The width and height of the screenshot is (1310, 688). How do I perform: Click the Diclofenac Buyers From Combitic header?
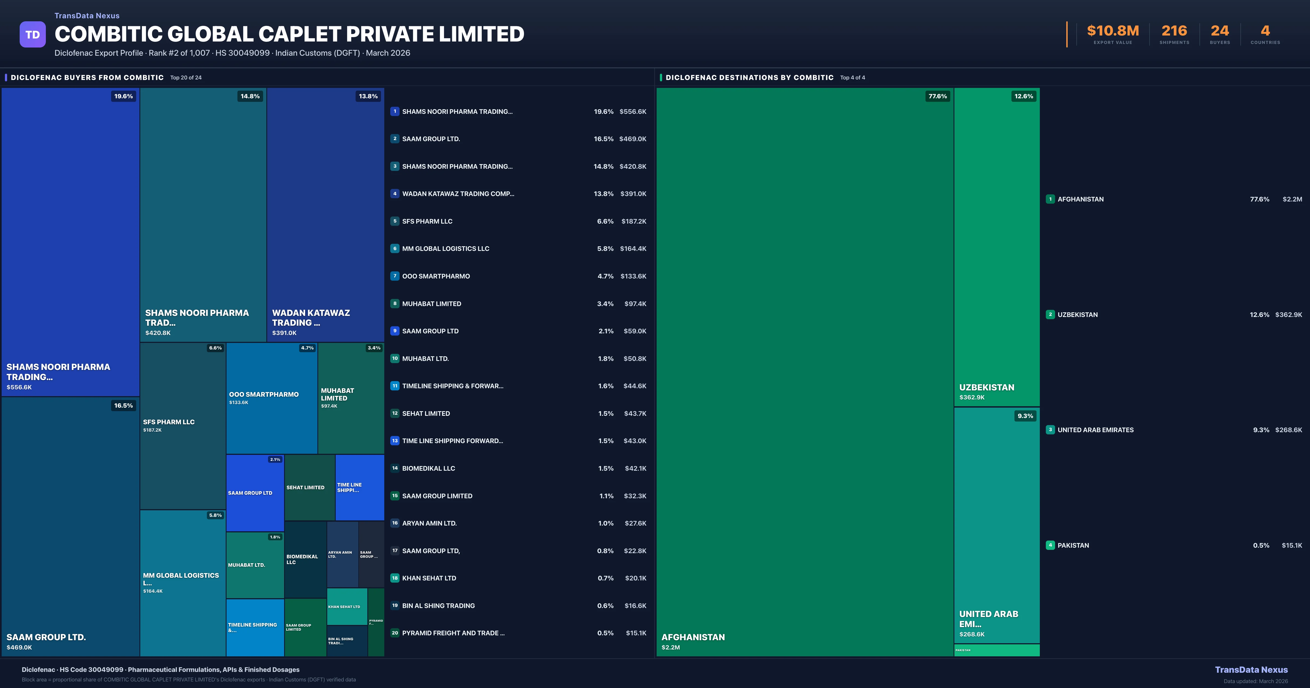tap(87, 77)
